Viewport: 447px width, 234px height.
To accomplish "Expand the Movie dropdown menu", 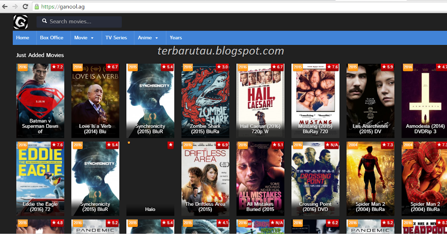I will (x=84, y=38).
